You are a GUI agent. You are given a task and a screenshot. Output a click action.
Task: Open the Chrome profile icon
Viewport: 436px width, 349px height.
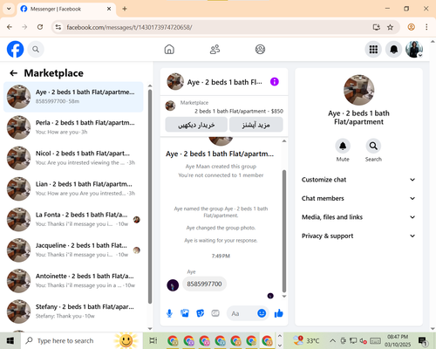pyautogui.click(x=411, y=27)
